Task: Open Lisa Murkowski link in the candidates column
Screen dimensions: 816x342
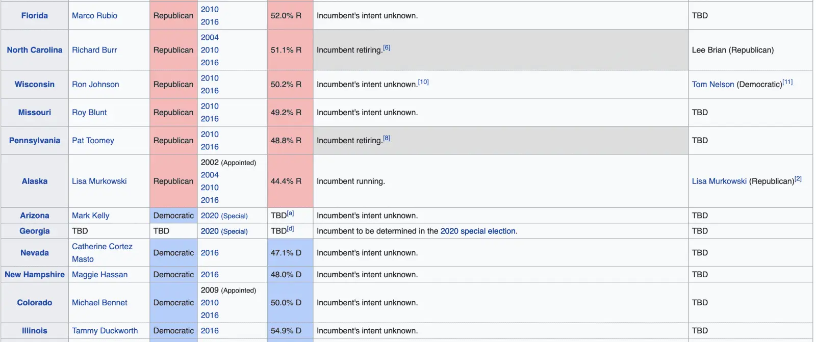Action: coord(719,181)
